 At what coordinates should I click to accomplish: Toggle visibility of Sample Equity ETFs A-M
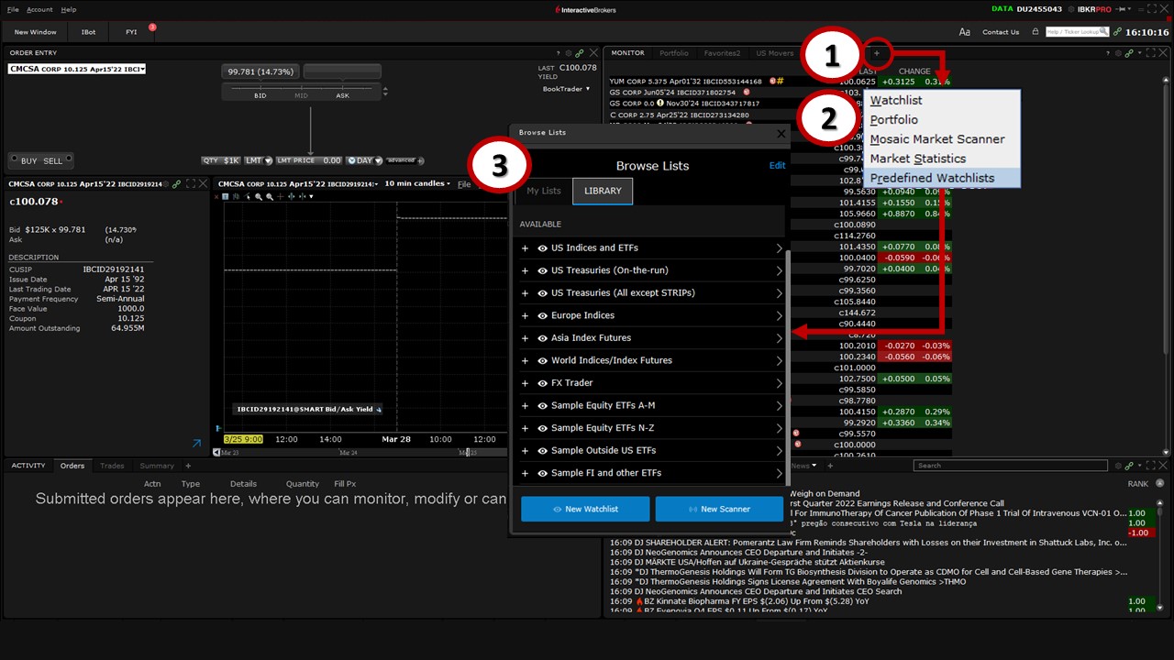click(543, 406)
